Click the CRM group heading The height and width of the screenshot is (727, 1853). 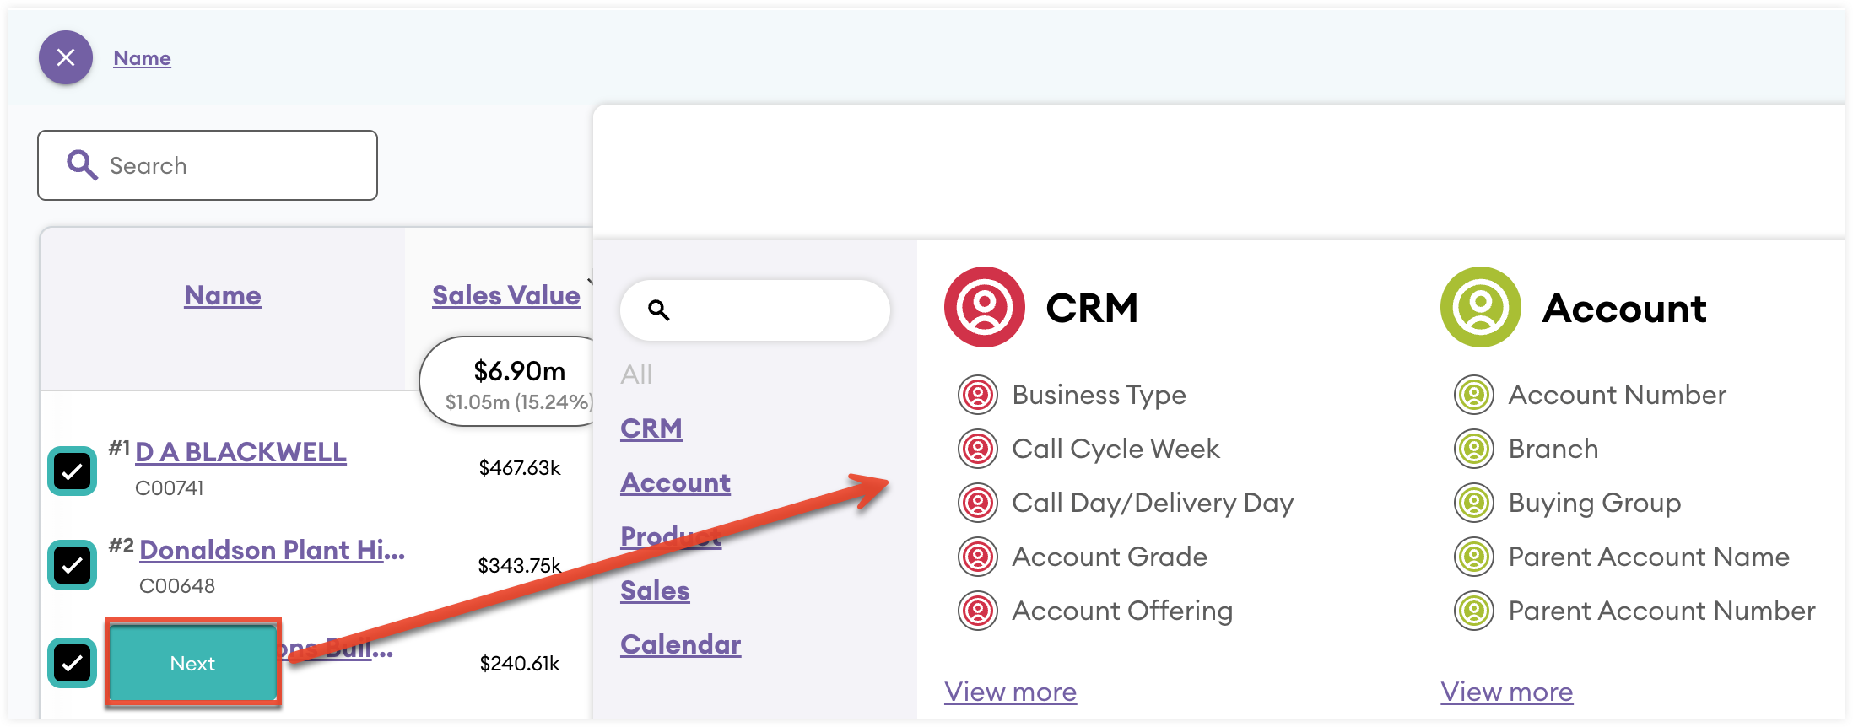pyautogui.click(x=1093, y=308)
